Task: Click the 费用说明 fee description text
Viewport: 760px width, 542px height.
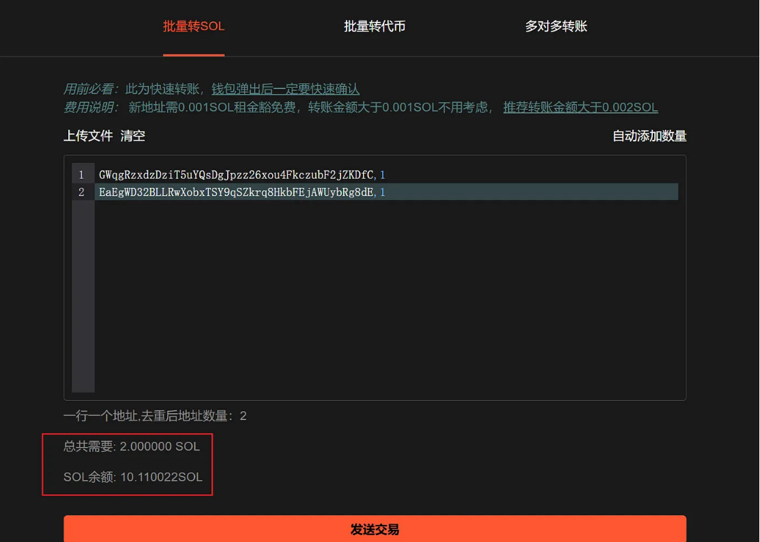Action: [x=90, y=107]
